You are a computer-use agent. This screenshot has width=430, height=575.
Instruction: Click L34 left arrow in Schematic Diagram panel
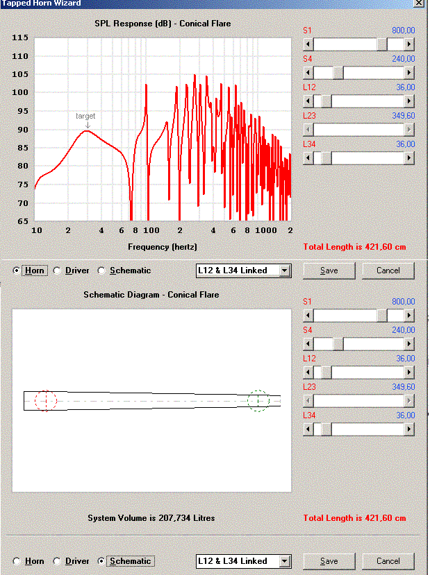308,429
